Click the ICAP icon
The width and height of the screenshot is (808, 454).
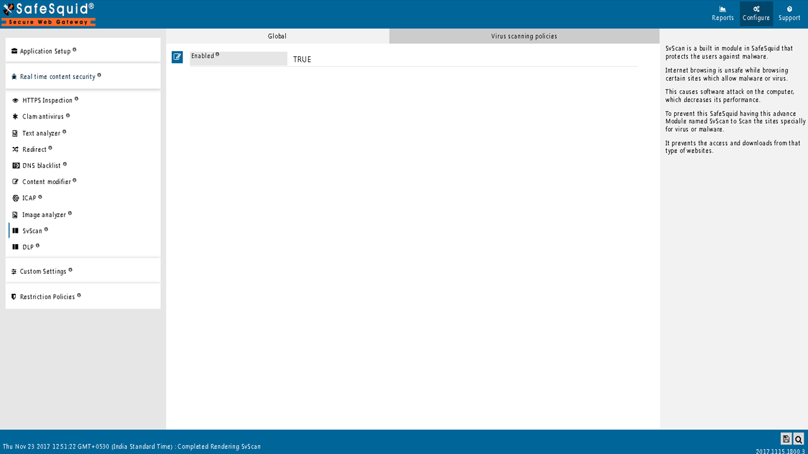tap(16, 198)
